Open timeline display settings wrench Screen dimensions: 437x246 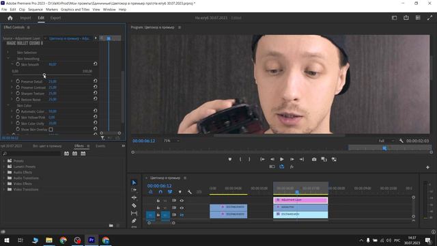tap(190, 192)
